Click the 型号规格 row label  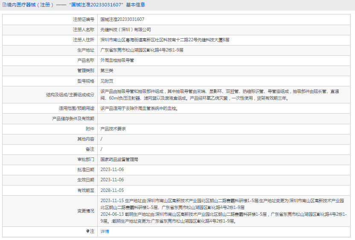tap(86, 81)
